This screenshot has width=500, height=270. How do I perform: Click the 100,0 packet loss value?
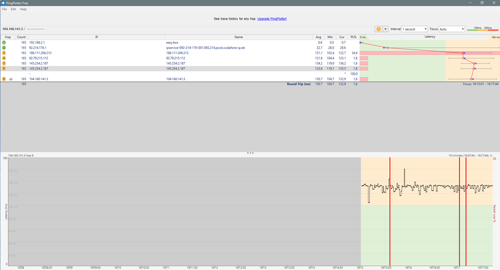pos(354,74)
